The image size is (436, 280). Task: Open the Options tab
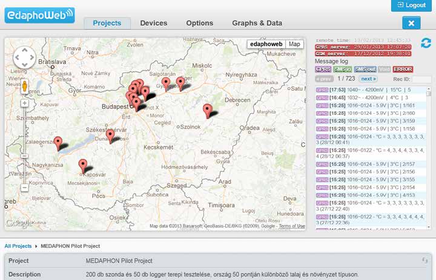coord(200,23)
